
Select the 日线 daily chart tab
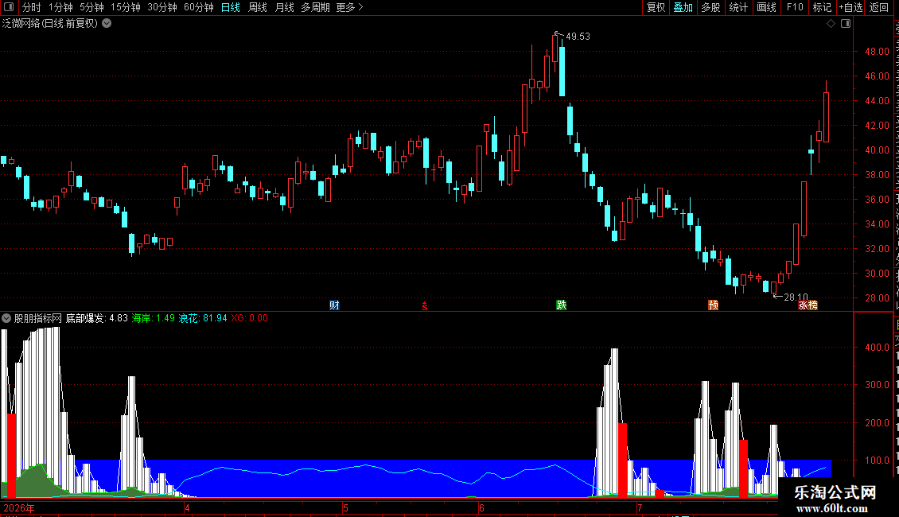(x=231, y=7)
